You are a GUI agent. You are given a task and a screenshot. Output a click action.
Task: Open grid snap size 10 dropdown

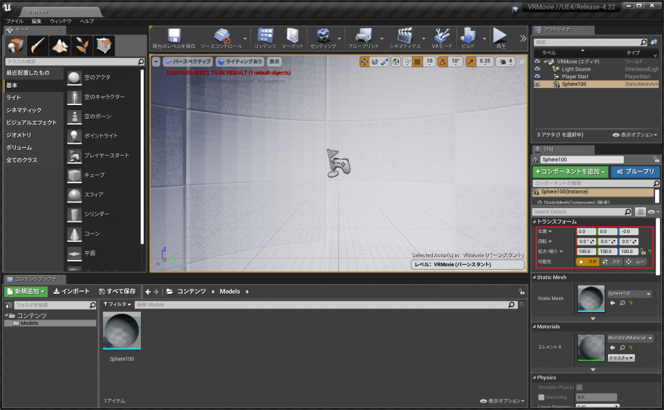coord(430,62)
